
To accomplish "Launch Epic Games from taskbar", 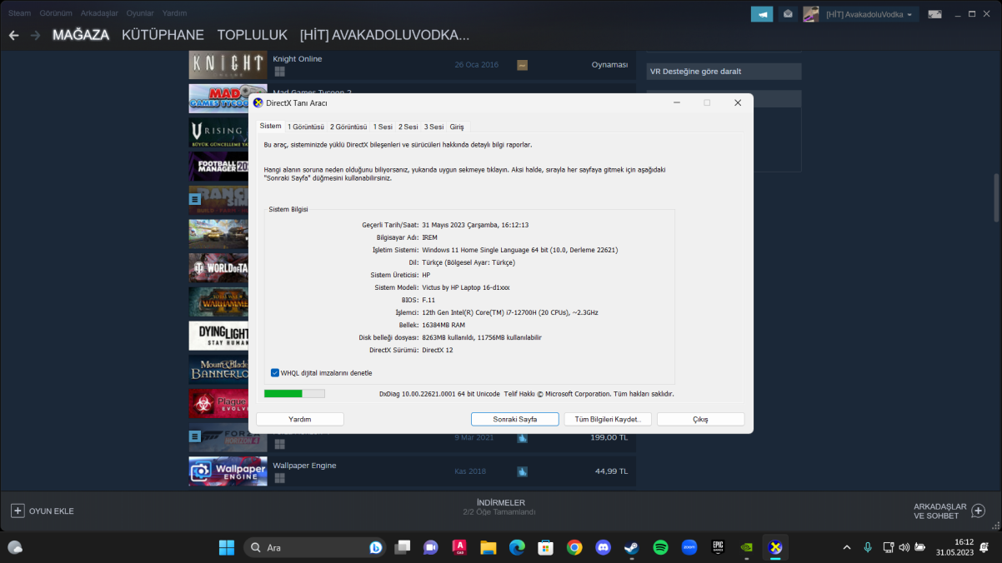I will click(x=718, y=547).
